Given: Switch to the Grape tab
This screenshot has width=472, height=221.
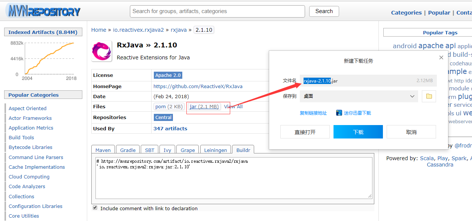Looking at the screenshot, I should [x=188, y=150].
